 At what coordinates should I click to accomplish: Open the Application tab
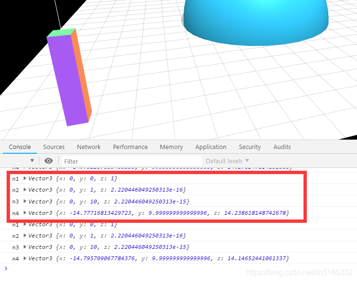(211, 147)
